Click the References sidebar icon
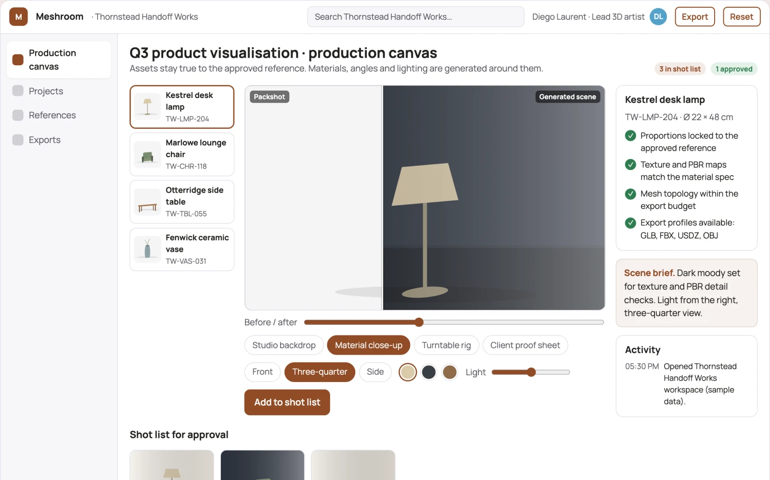 [18, 115]
